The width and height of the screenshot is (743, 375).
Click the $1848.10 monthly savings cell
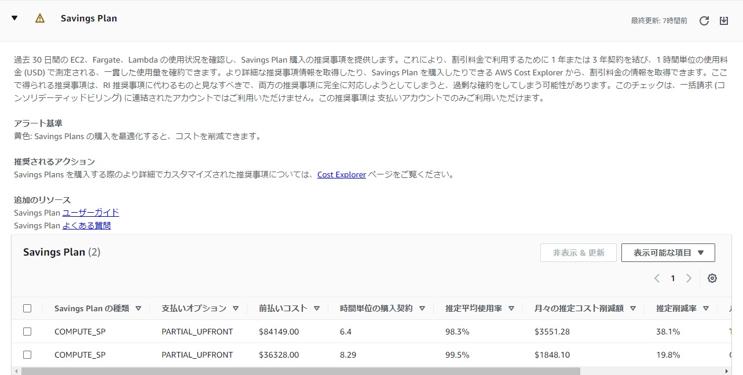click(x=552, y=355)
